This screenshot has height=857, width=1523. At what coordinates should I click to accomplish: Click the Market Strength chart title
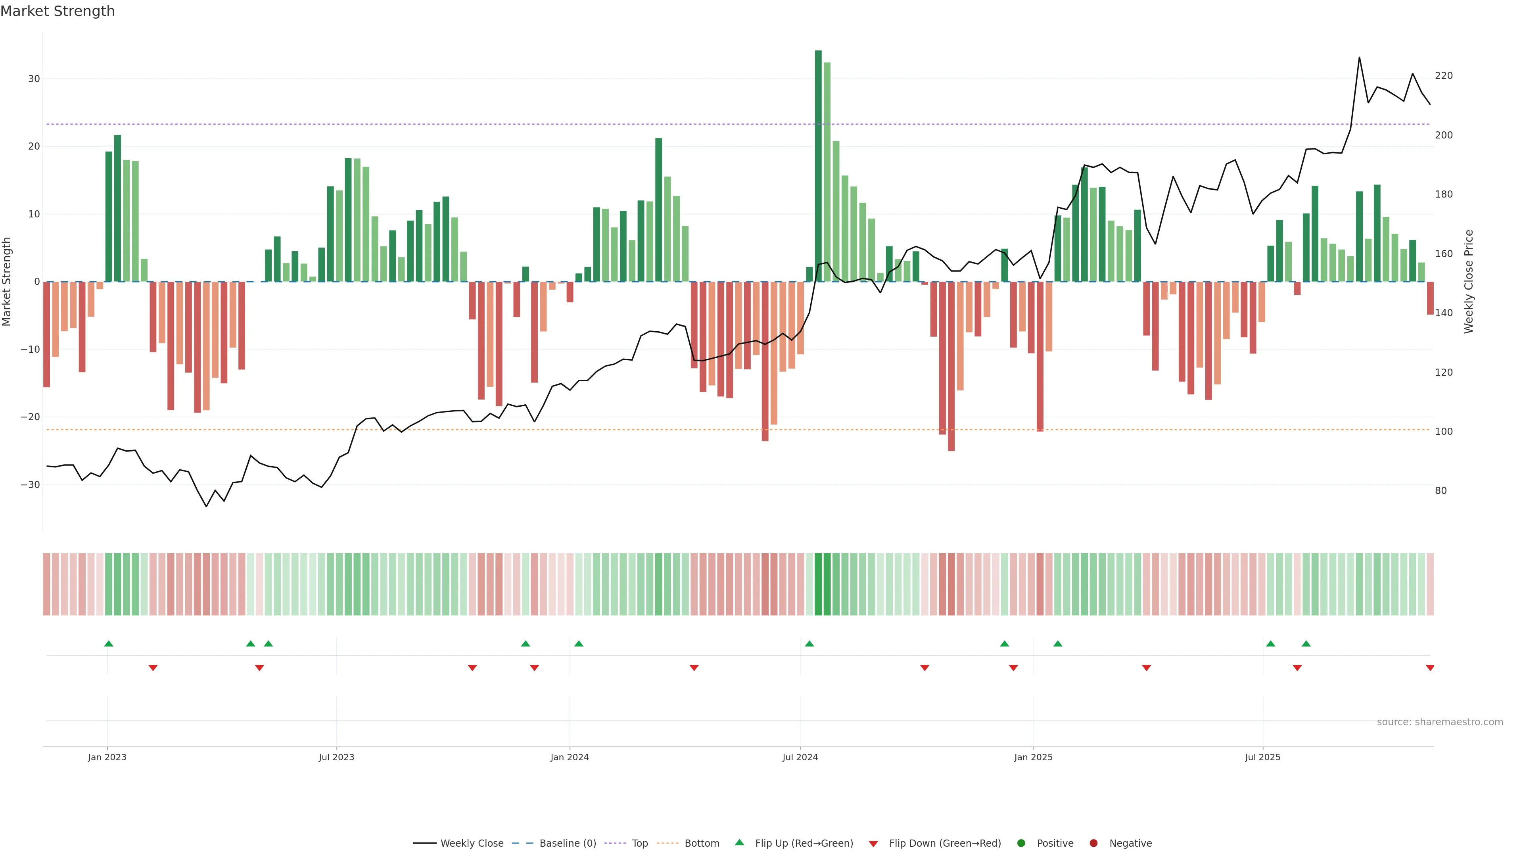[58, 11]
